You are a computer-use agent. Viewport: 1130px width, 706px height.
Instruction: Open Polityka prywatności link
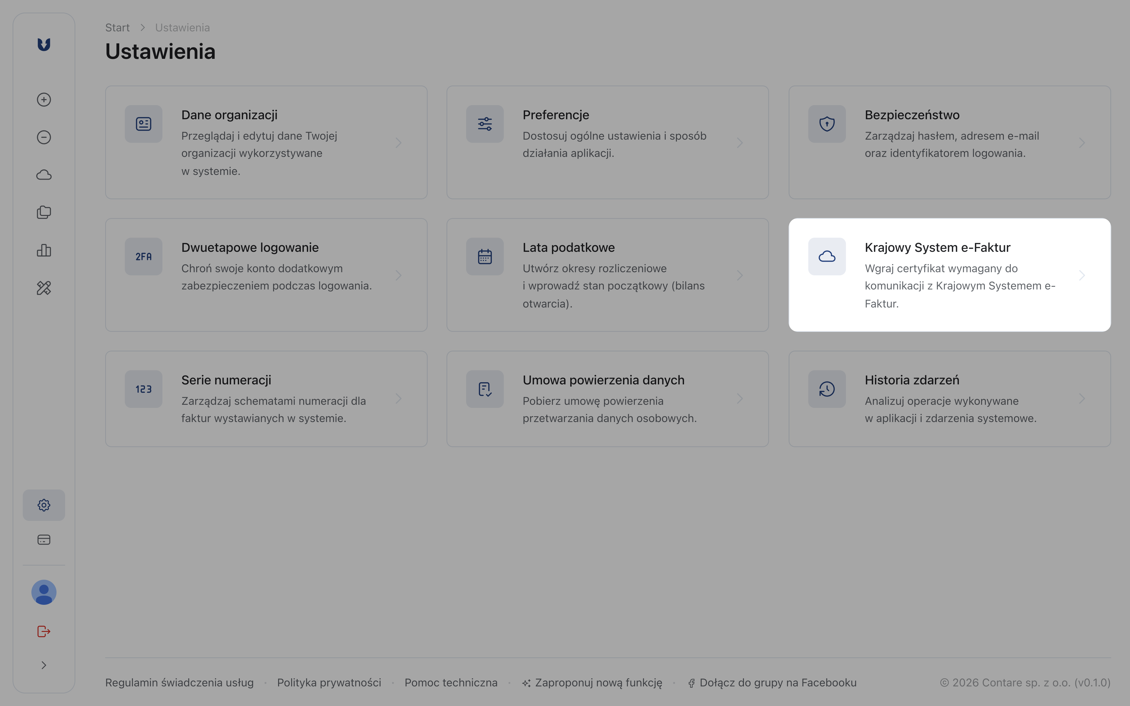coord(329,683)
